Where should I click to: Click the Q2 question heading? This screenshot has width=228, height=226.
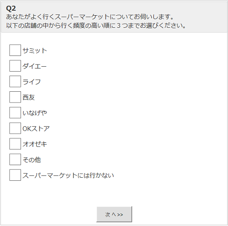(11, 9)
